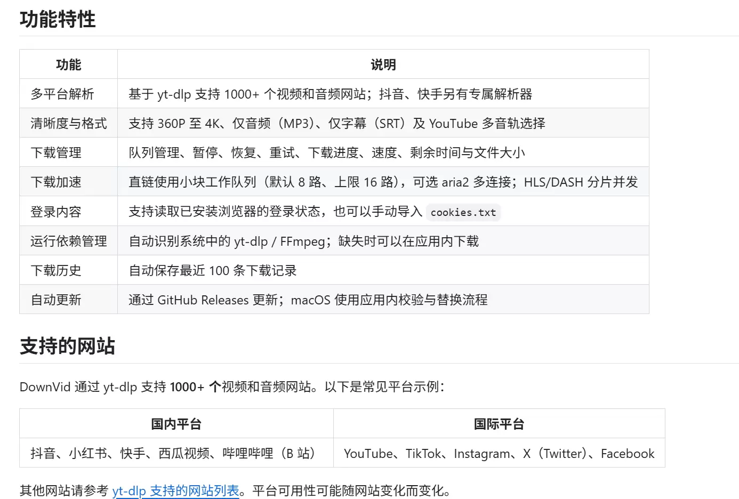Click the 自动保存最近 100 条下载记录 cell
The image size is (739, 499).
383,270
